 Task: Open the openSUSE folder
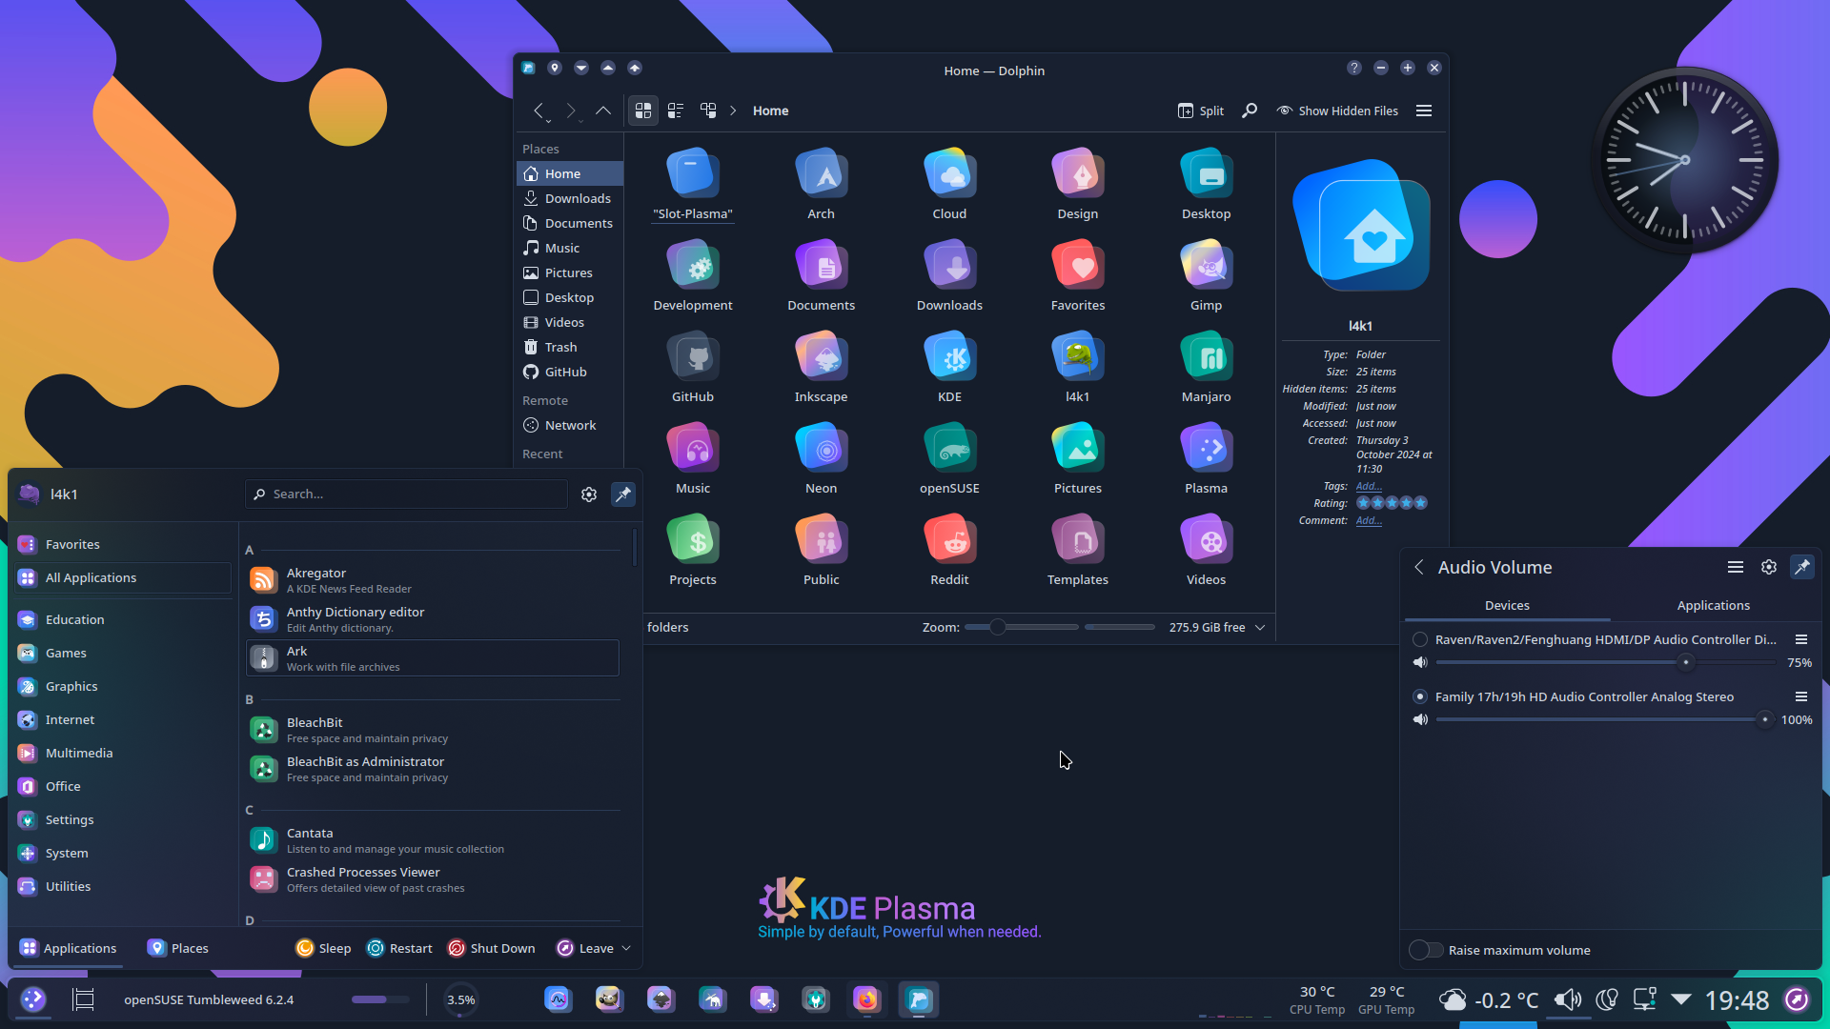tap(949, 458)
